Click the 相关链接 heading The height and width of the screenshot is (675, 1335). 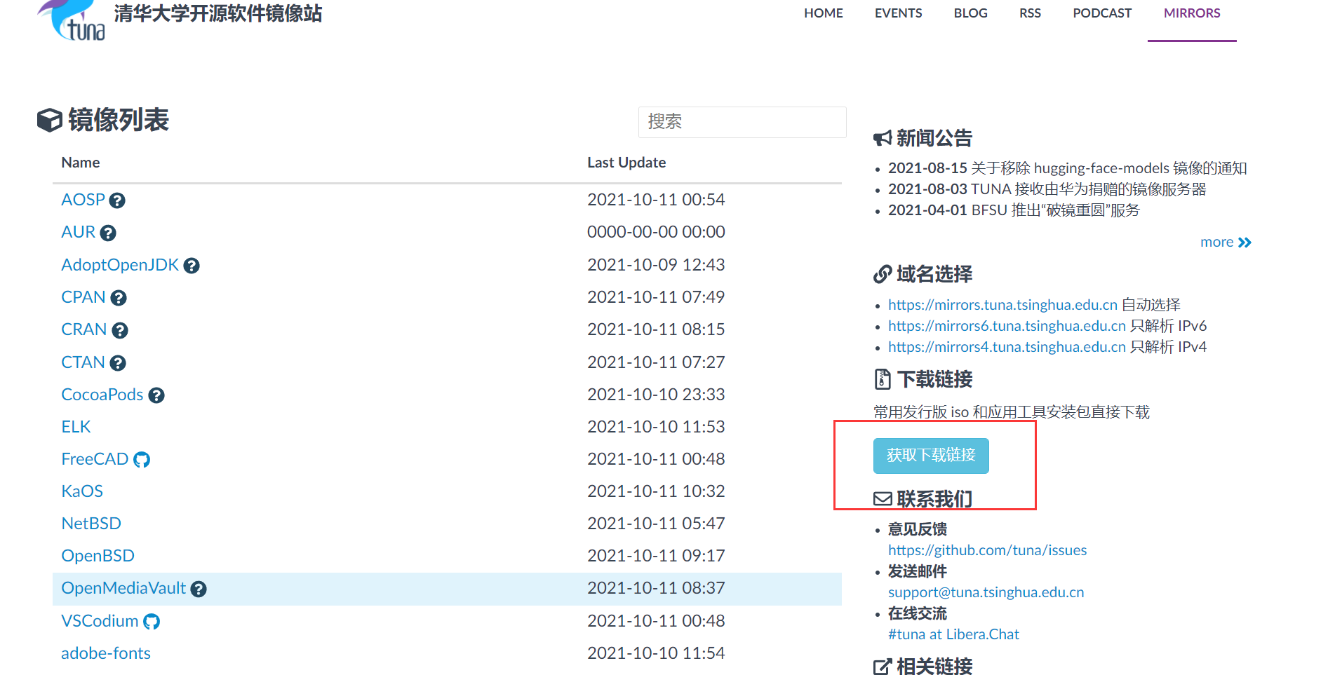coord(923,666)
